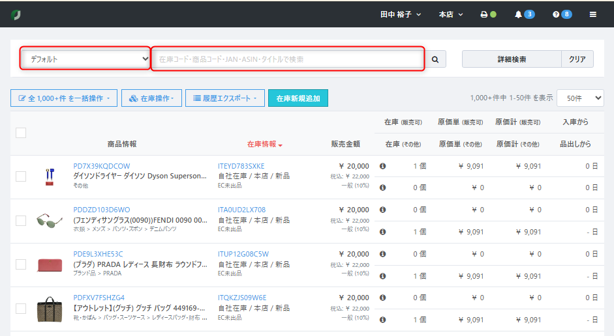Image resolution: width=614 pixels, height=336 pixels.
Task: Open the Dyson dryer product thumbnail
Action: click(50, 176)
